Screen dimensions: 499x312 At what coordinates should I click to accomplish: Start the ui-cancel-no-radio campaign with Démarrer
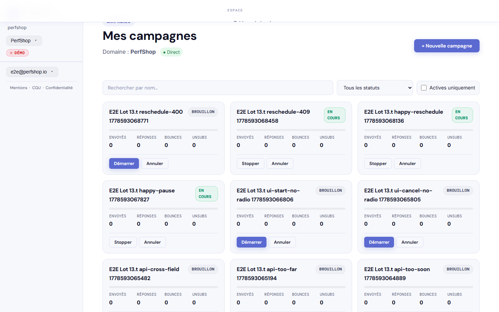point(379,242)
